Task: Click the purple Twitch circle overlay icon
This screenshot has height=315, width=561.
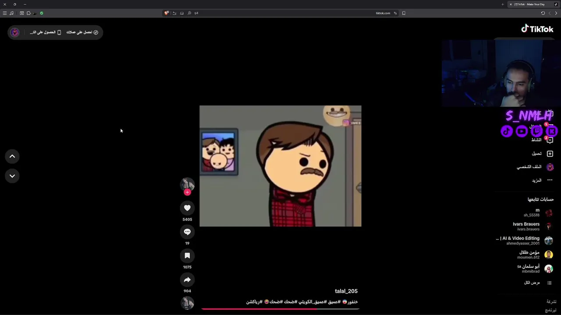Action: (536, 131)
